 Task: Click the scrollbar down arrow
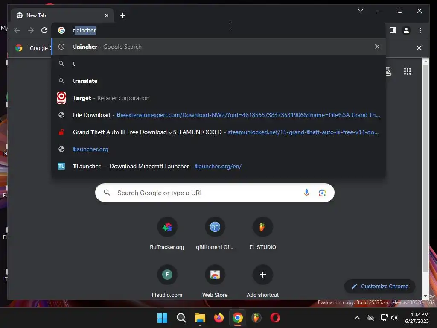[x=425, y=296]
